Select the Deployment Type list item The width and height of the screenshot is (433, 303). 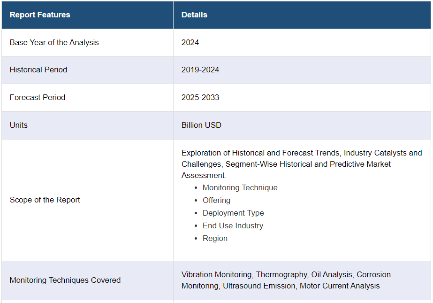(233, 213)
